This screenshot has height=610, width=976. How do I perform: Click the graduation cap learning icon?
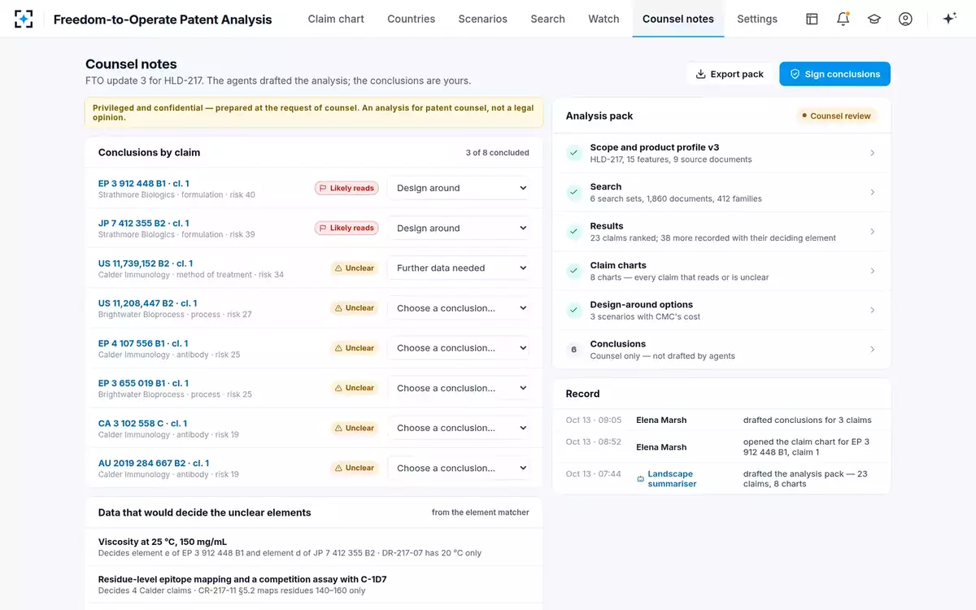click(x=874, y=19)
